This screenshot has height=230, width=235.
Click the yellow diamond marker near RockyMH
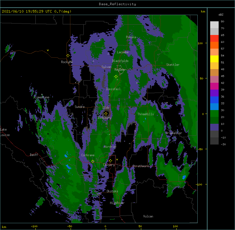click(x=68, y=56)
